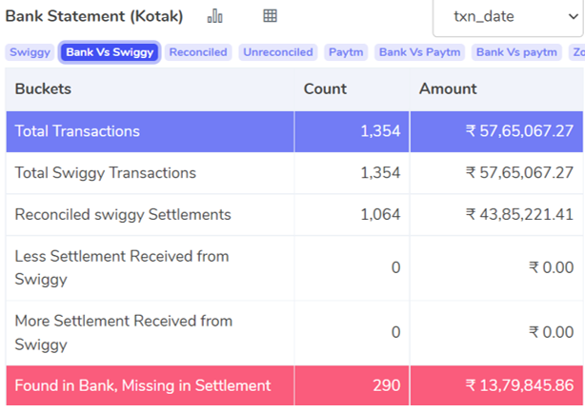Switch to Bank Vs Paytm tab
585x413 pixels.
coord(420,52)
